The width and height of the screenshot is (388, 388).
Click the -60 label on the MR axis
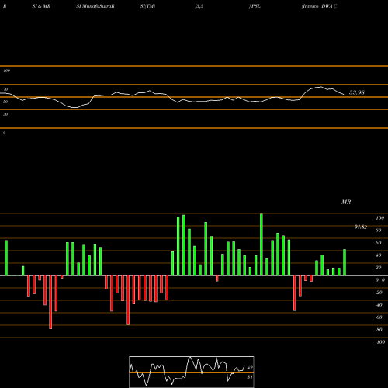coord(379,317)
